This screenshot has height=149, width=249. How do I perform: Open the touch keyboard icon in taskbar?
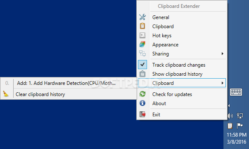[x=236, y=92]
